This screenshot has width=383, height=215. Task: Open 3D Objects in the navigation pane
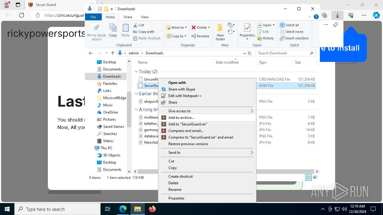pyautogui.click(x=109, y=155)
